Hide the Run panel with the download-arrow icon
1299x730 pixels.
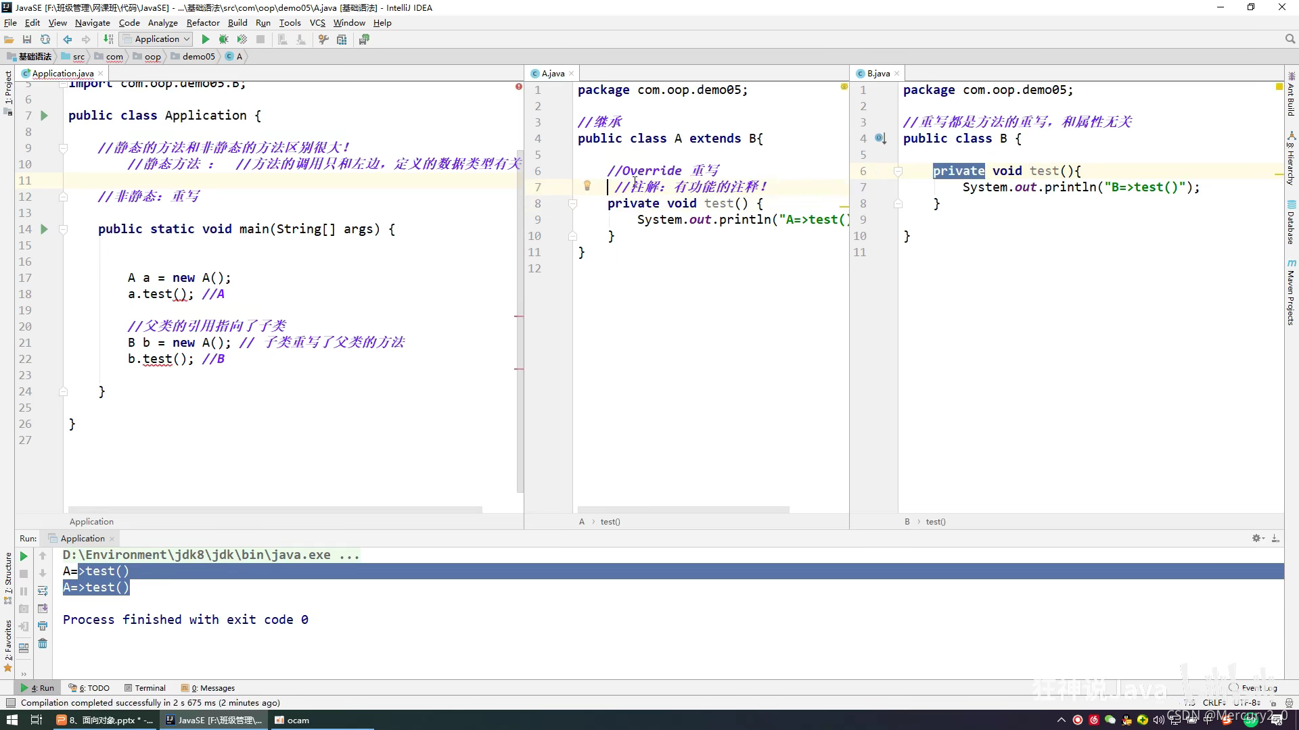1275,538
